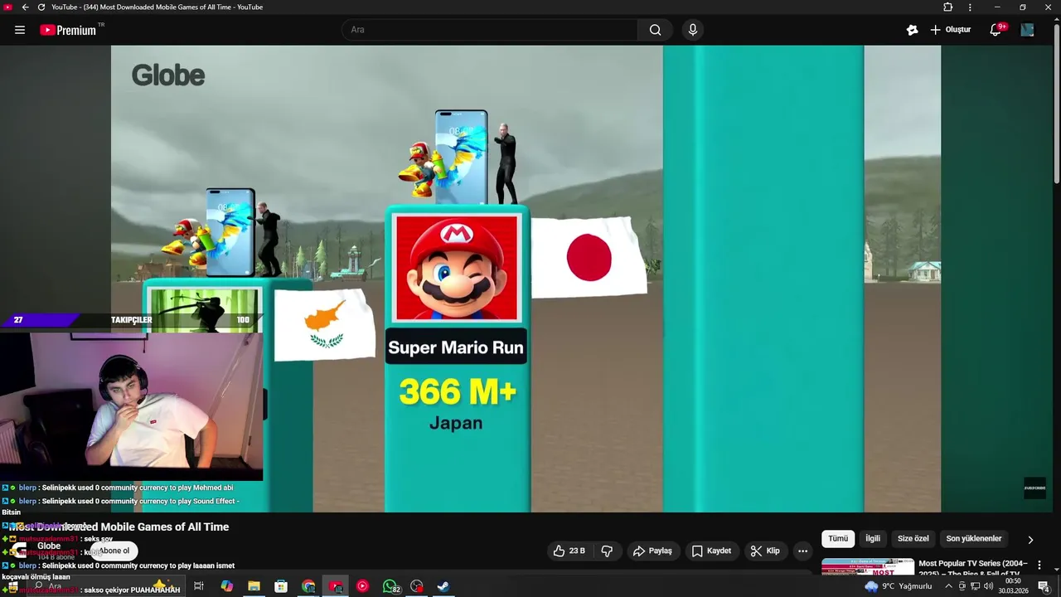Start voice search with microphone icon
Screen dimensions: 1061x597
[x=693, y=30]
